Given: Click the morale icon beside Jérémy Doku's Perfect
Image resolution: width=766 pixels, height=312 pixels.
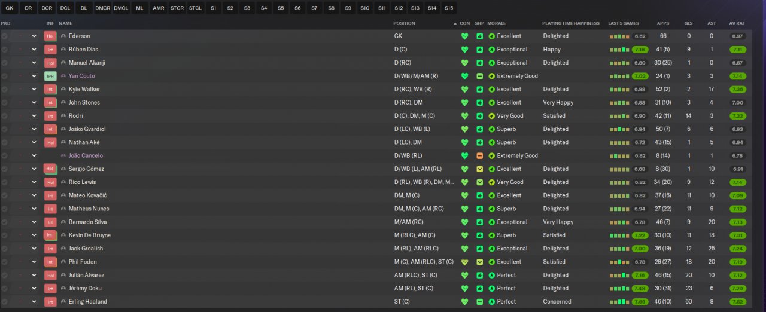Looking at the screenshot, I should click(x=492, y=288).
